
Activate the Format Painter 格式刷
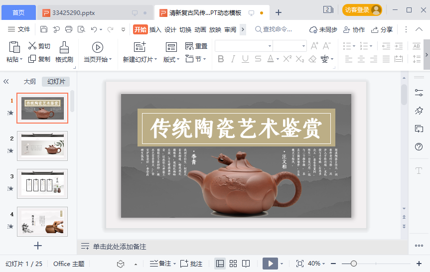(x=64, y=52)
